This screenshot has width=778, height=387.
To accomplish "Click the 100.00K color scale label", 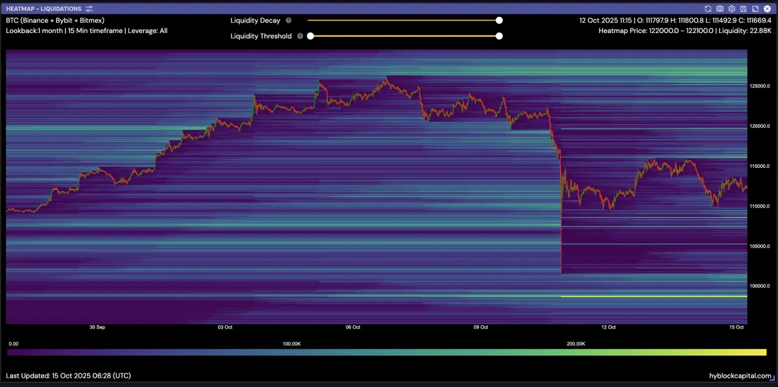I will coord(292,344).
